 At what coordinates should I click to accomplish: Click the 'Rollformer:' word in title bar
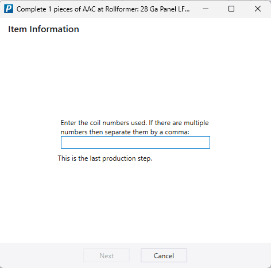tap(122, 9)
